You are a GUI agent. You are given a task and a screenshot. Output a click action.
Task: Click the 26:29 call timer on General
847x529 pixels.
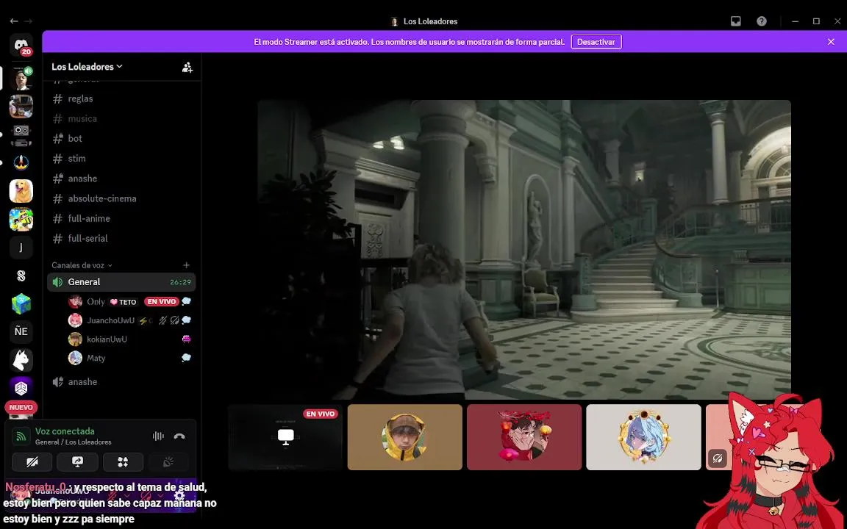tap(180, 282)
